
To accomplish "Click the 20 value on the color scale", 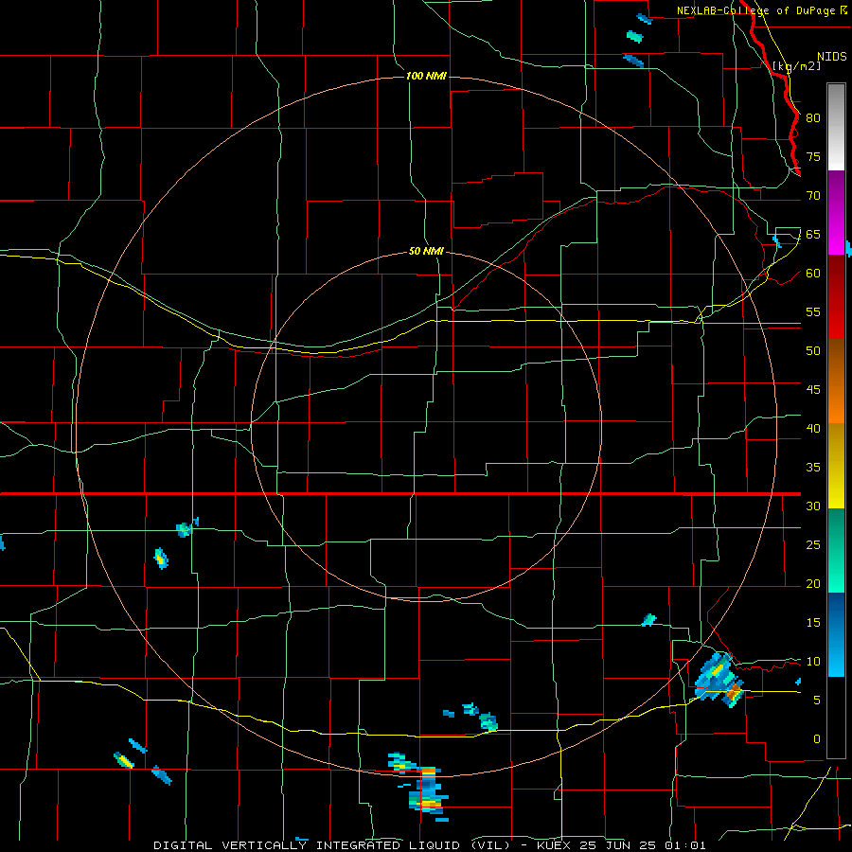I will [x=813, y=584].
